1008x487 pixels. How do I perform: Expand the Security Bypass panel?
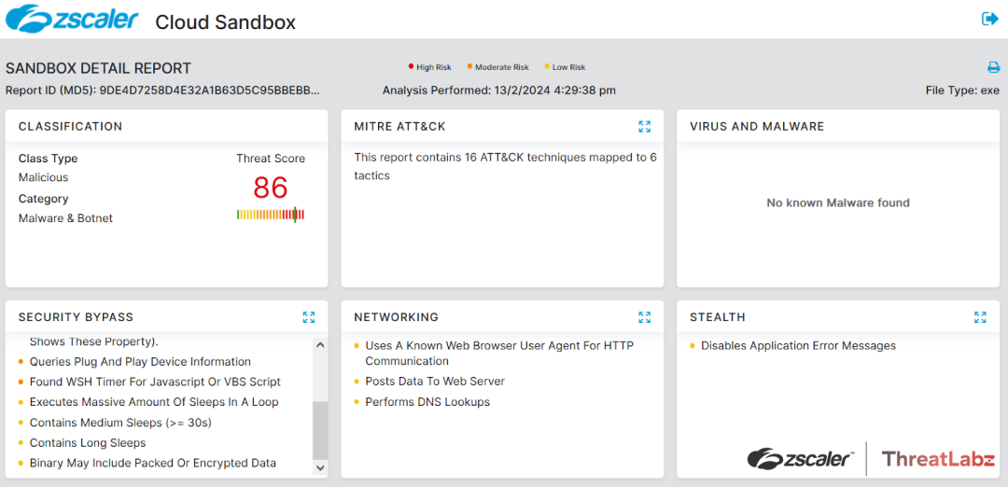(309, 317)
